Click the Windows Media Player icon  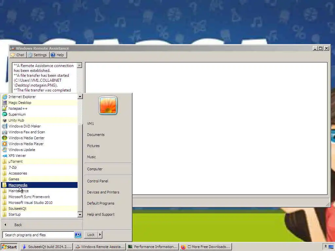(5, 144)
